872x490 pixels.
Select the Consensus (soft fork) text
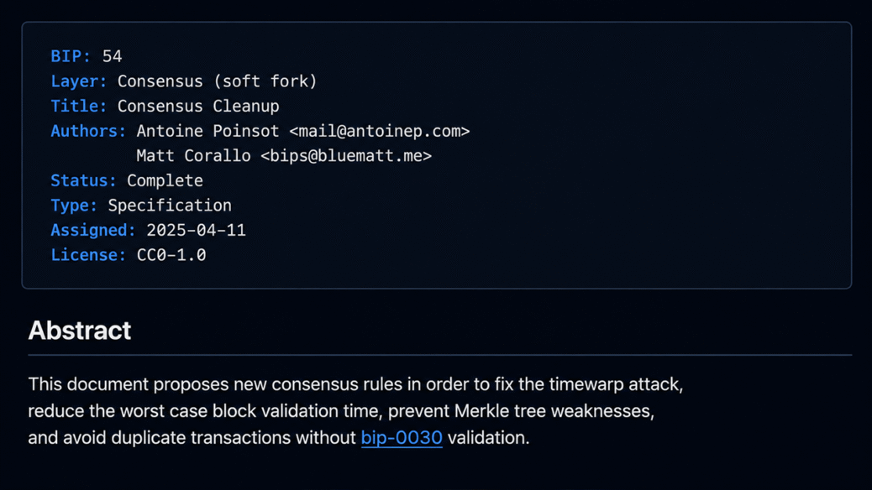[x=217, y=81]
